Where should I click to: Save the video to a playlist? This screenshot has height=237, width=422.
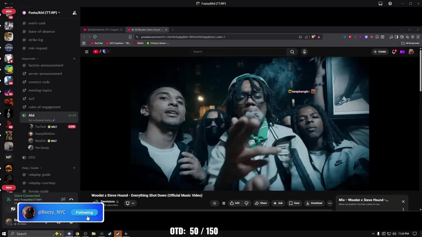[294, 203]
